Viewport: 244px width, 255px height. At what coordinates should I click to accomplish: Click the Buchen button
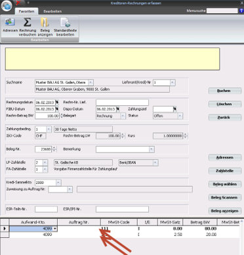point(225,91)
